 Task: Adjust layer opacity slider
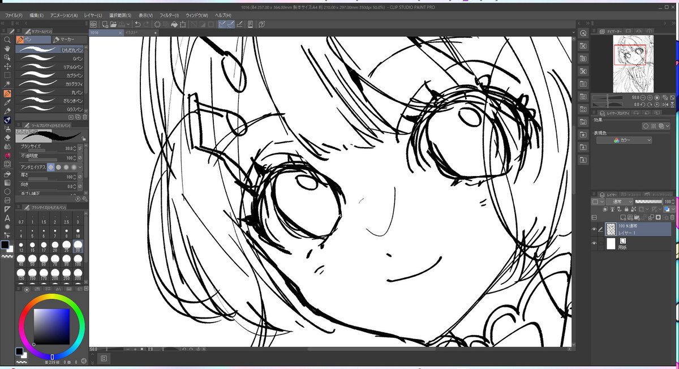point(648,201)
